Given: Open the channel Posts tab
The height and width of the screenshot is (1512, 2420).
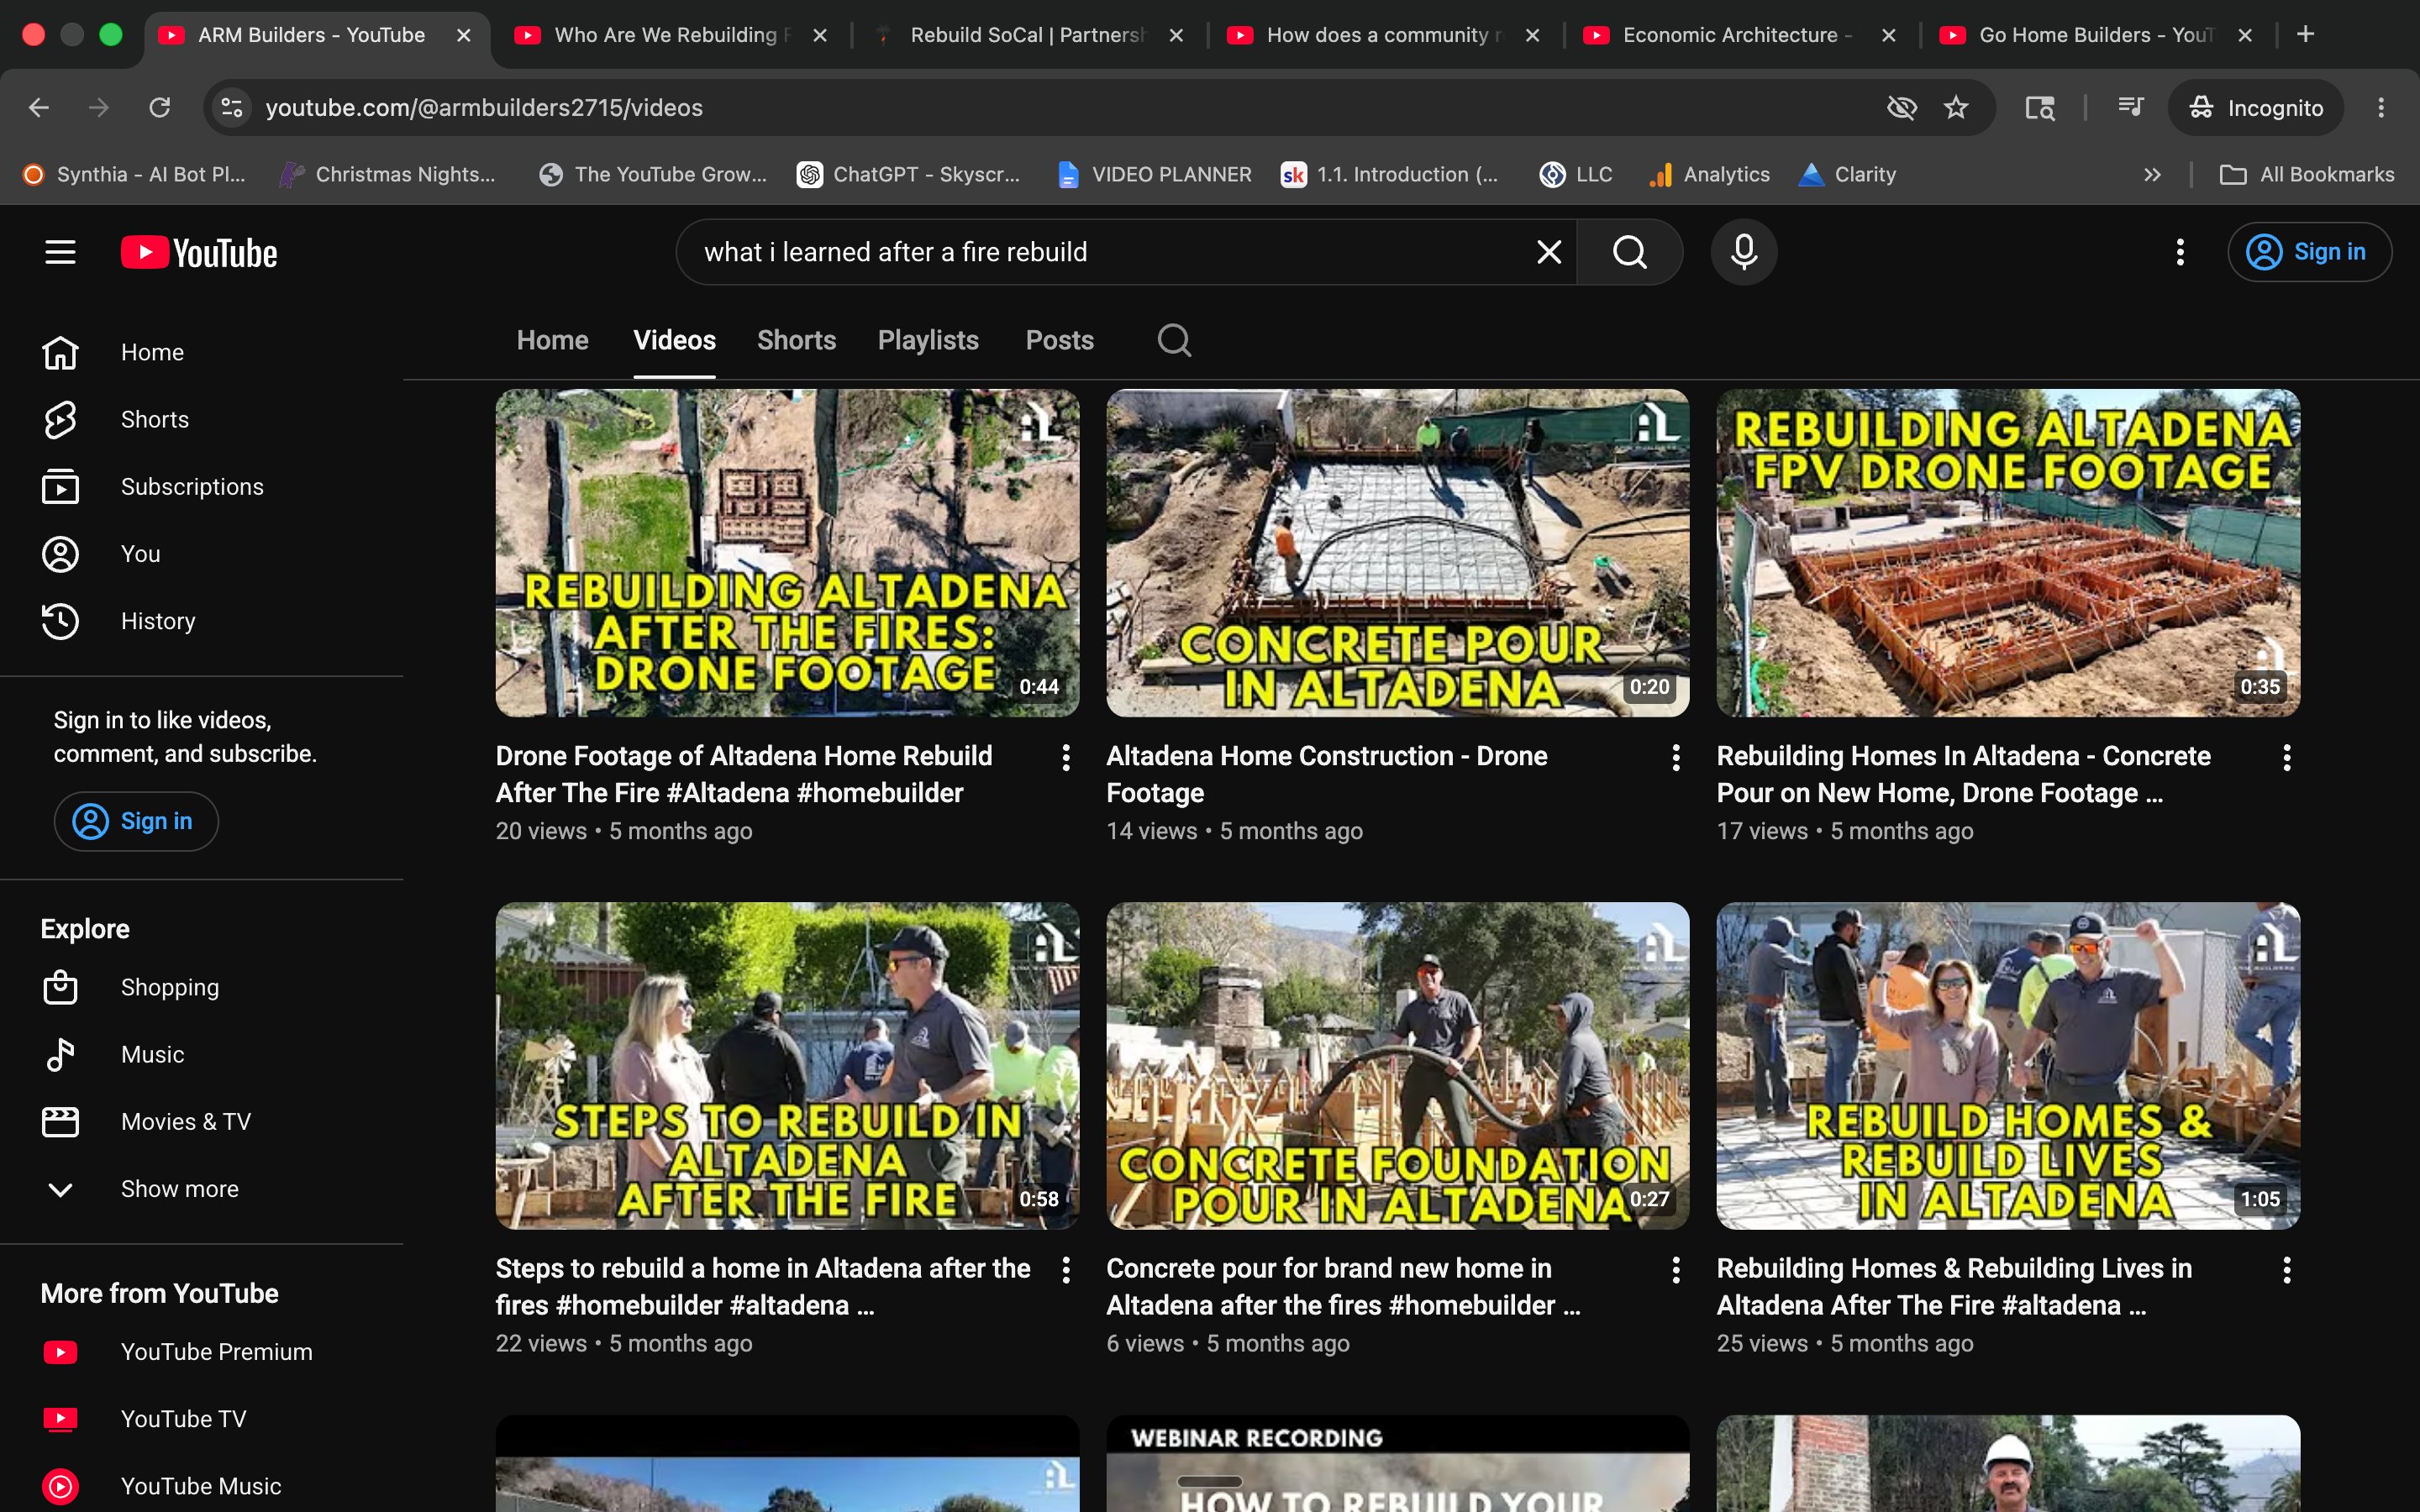Looking at the screenshot, I should pos(1059,340).
